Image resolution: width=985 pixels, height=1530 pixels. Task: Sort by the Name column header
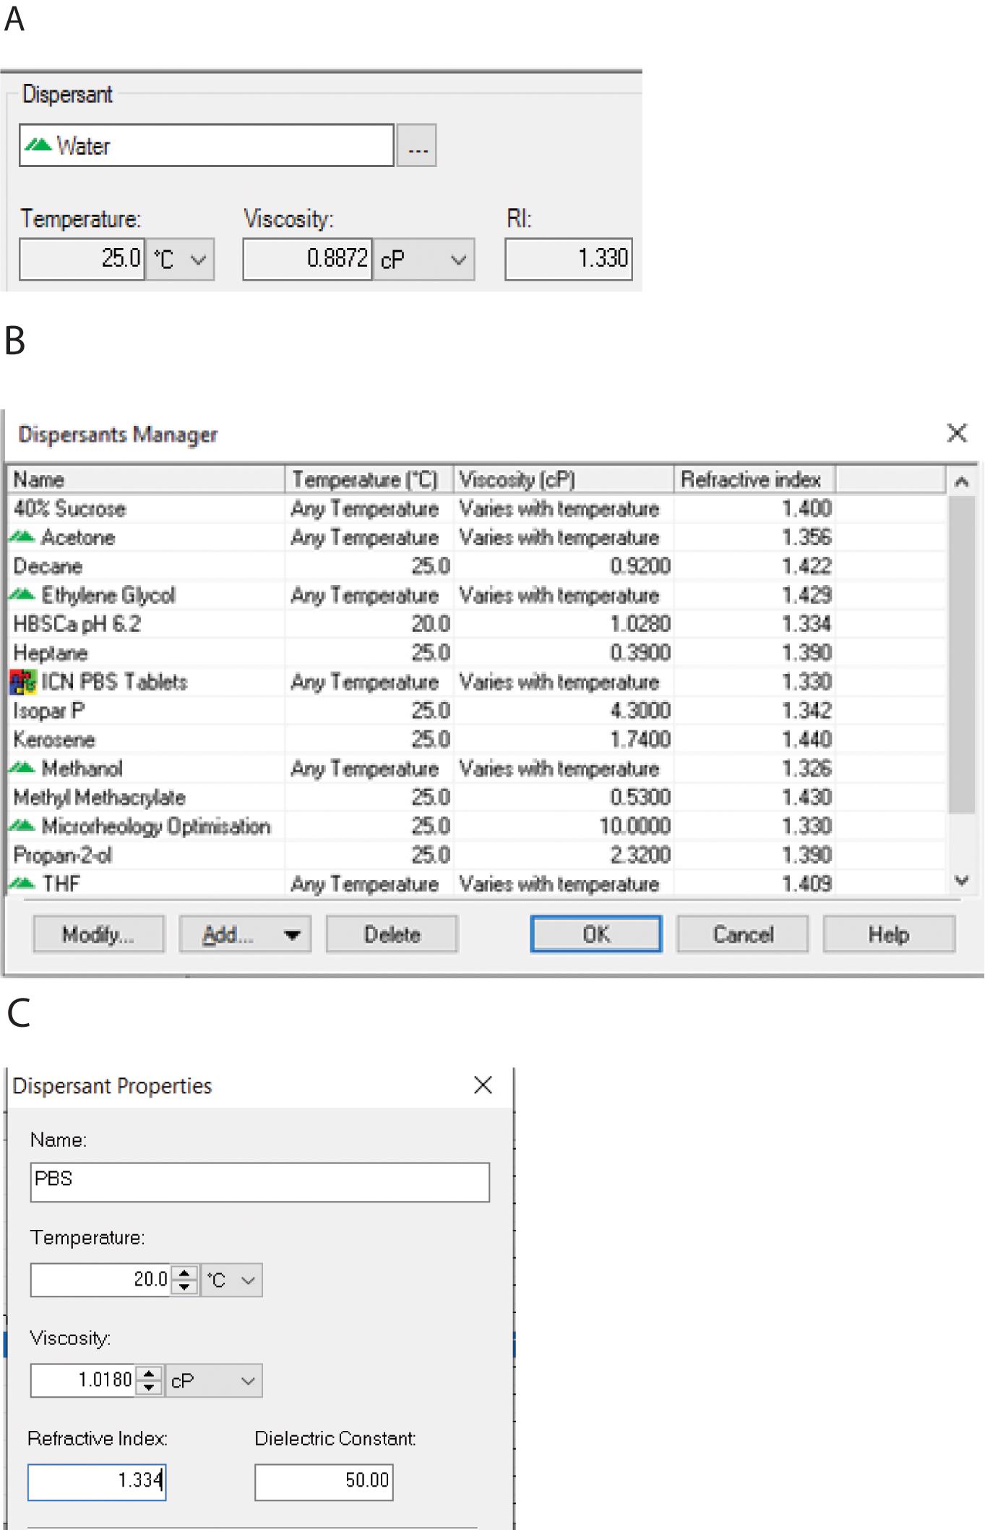click(x=147, y=479)
